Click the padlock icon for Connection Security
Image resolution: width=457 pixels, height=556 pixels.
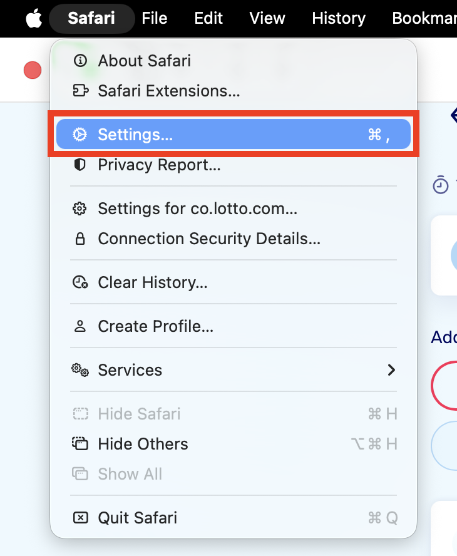(80, 239)
